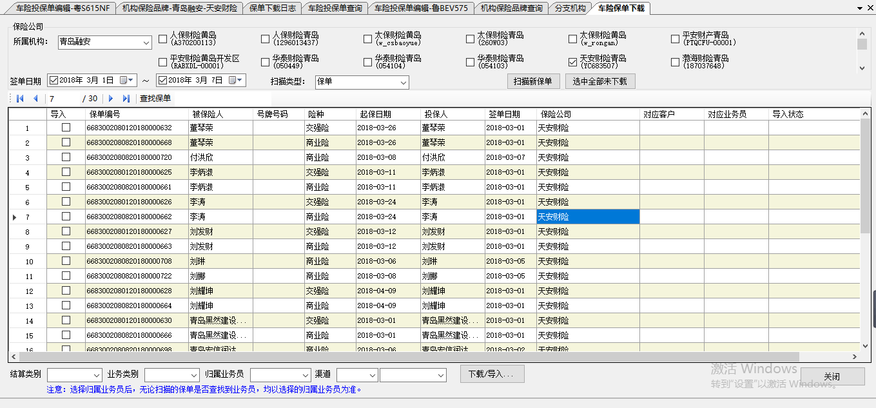This screenshot has width=876, height=408.
Task: Click the horizontal scrollbar right arrow of the grid
Action: tap(855, 357)
